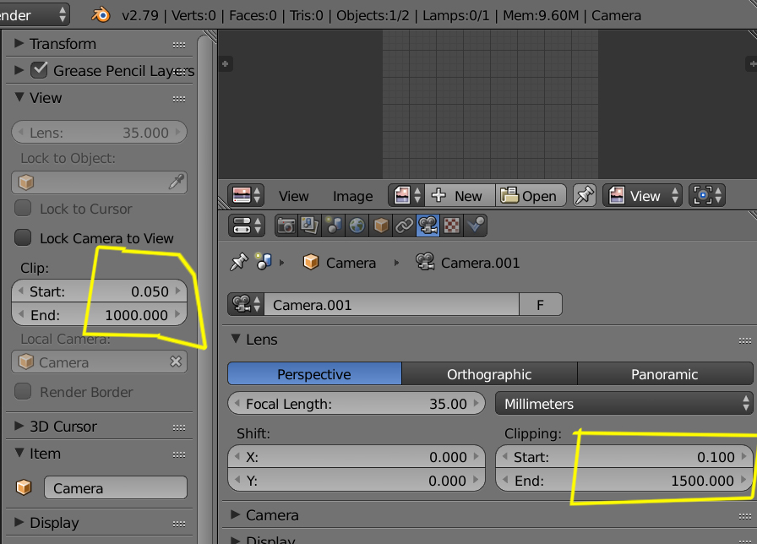Open the Scene properties tab
This screenshot has height=544, width=757.
[333, 226]
